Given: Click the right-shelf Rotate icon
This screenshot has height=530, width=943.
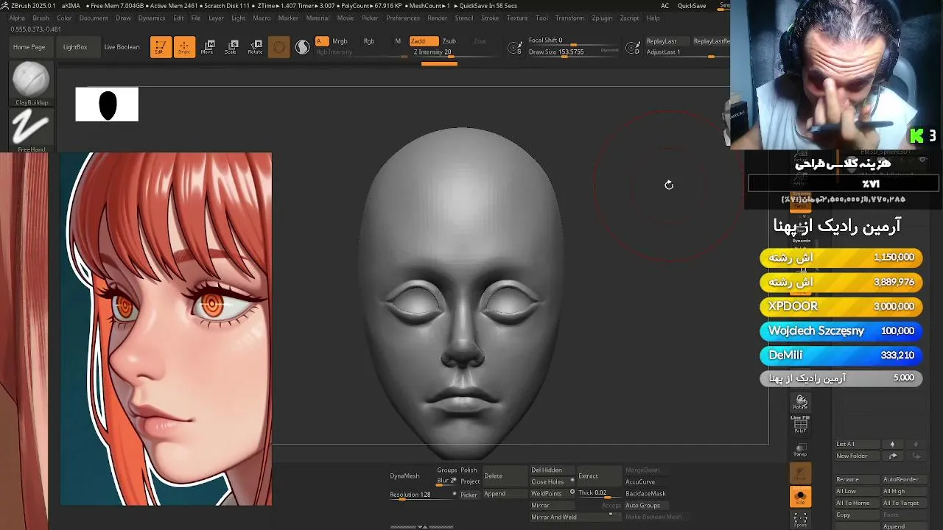Looking at the screenshot, I should (x=801, y=401).
